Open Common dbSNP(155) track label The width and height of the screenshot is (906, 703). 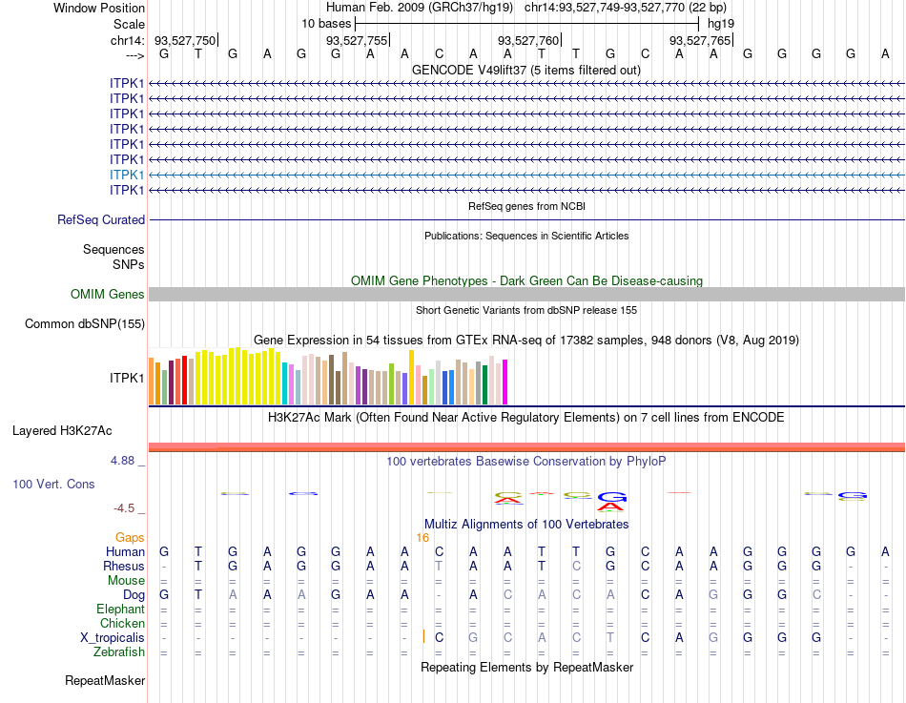tap(84, 323)
